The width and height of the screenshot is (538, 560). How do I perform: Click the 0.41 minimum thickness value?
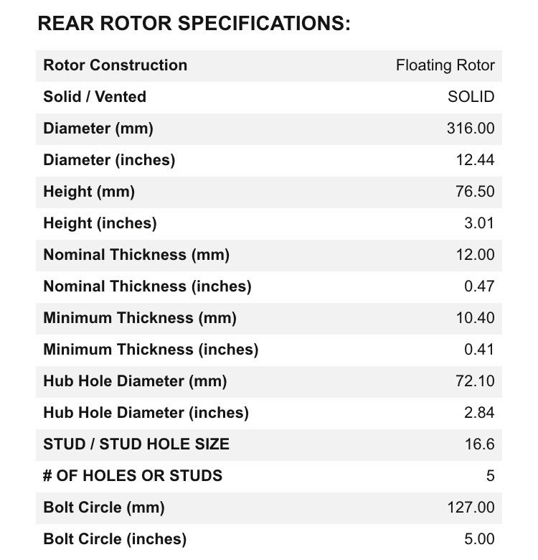pos(479,350)
